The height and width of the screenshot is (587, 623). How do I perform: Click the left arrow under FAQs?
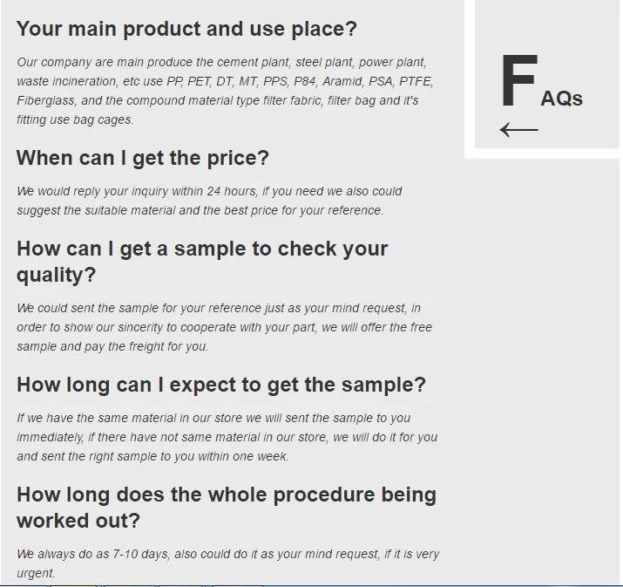pyautogui.click(x=519, y=130)
